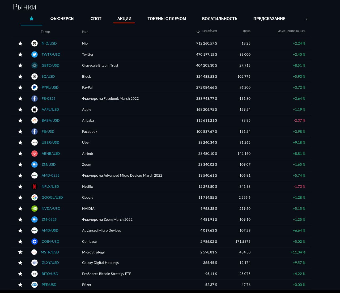Toggle favorite star for BABA/USD row
The image size is (340, 293).
[20, 120]
